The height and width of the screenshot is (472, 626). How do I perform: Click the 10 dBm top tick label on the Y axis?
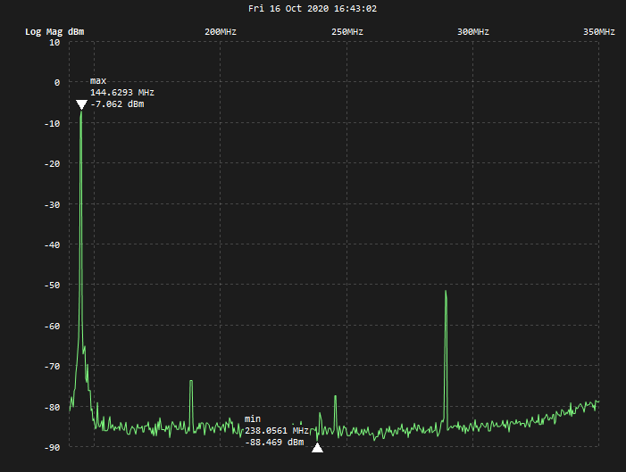pos(54,42)
